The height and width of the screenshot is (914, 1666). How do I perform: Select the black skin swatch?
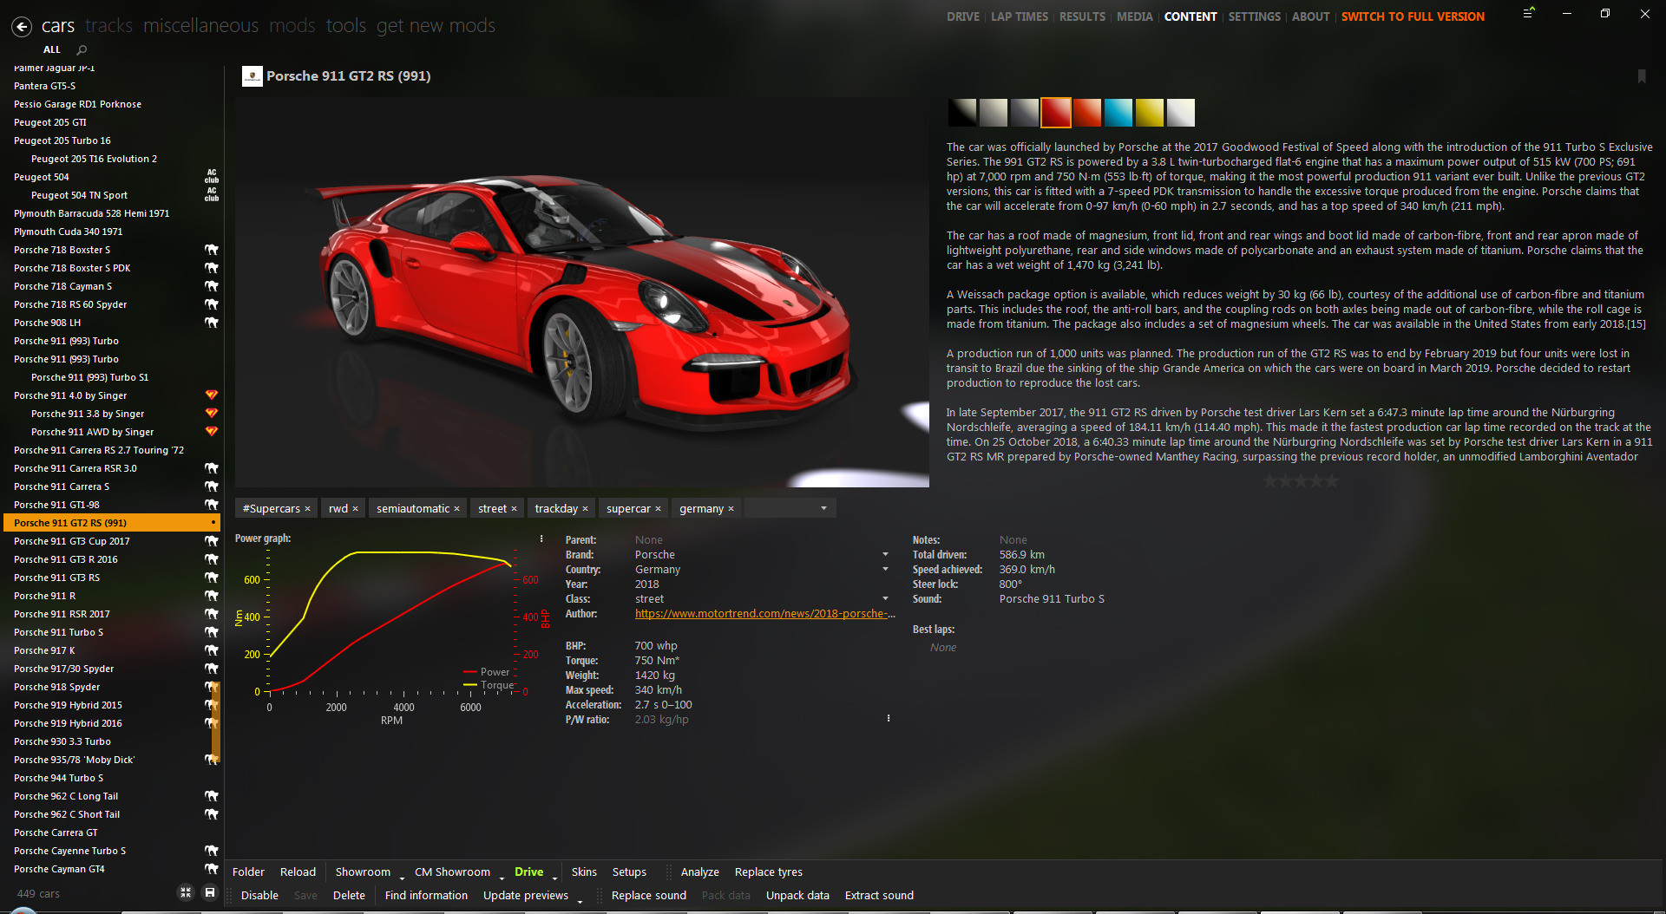pos(962,113)
